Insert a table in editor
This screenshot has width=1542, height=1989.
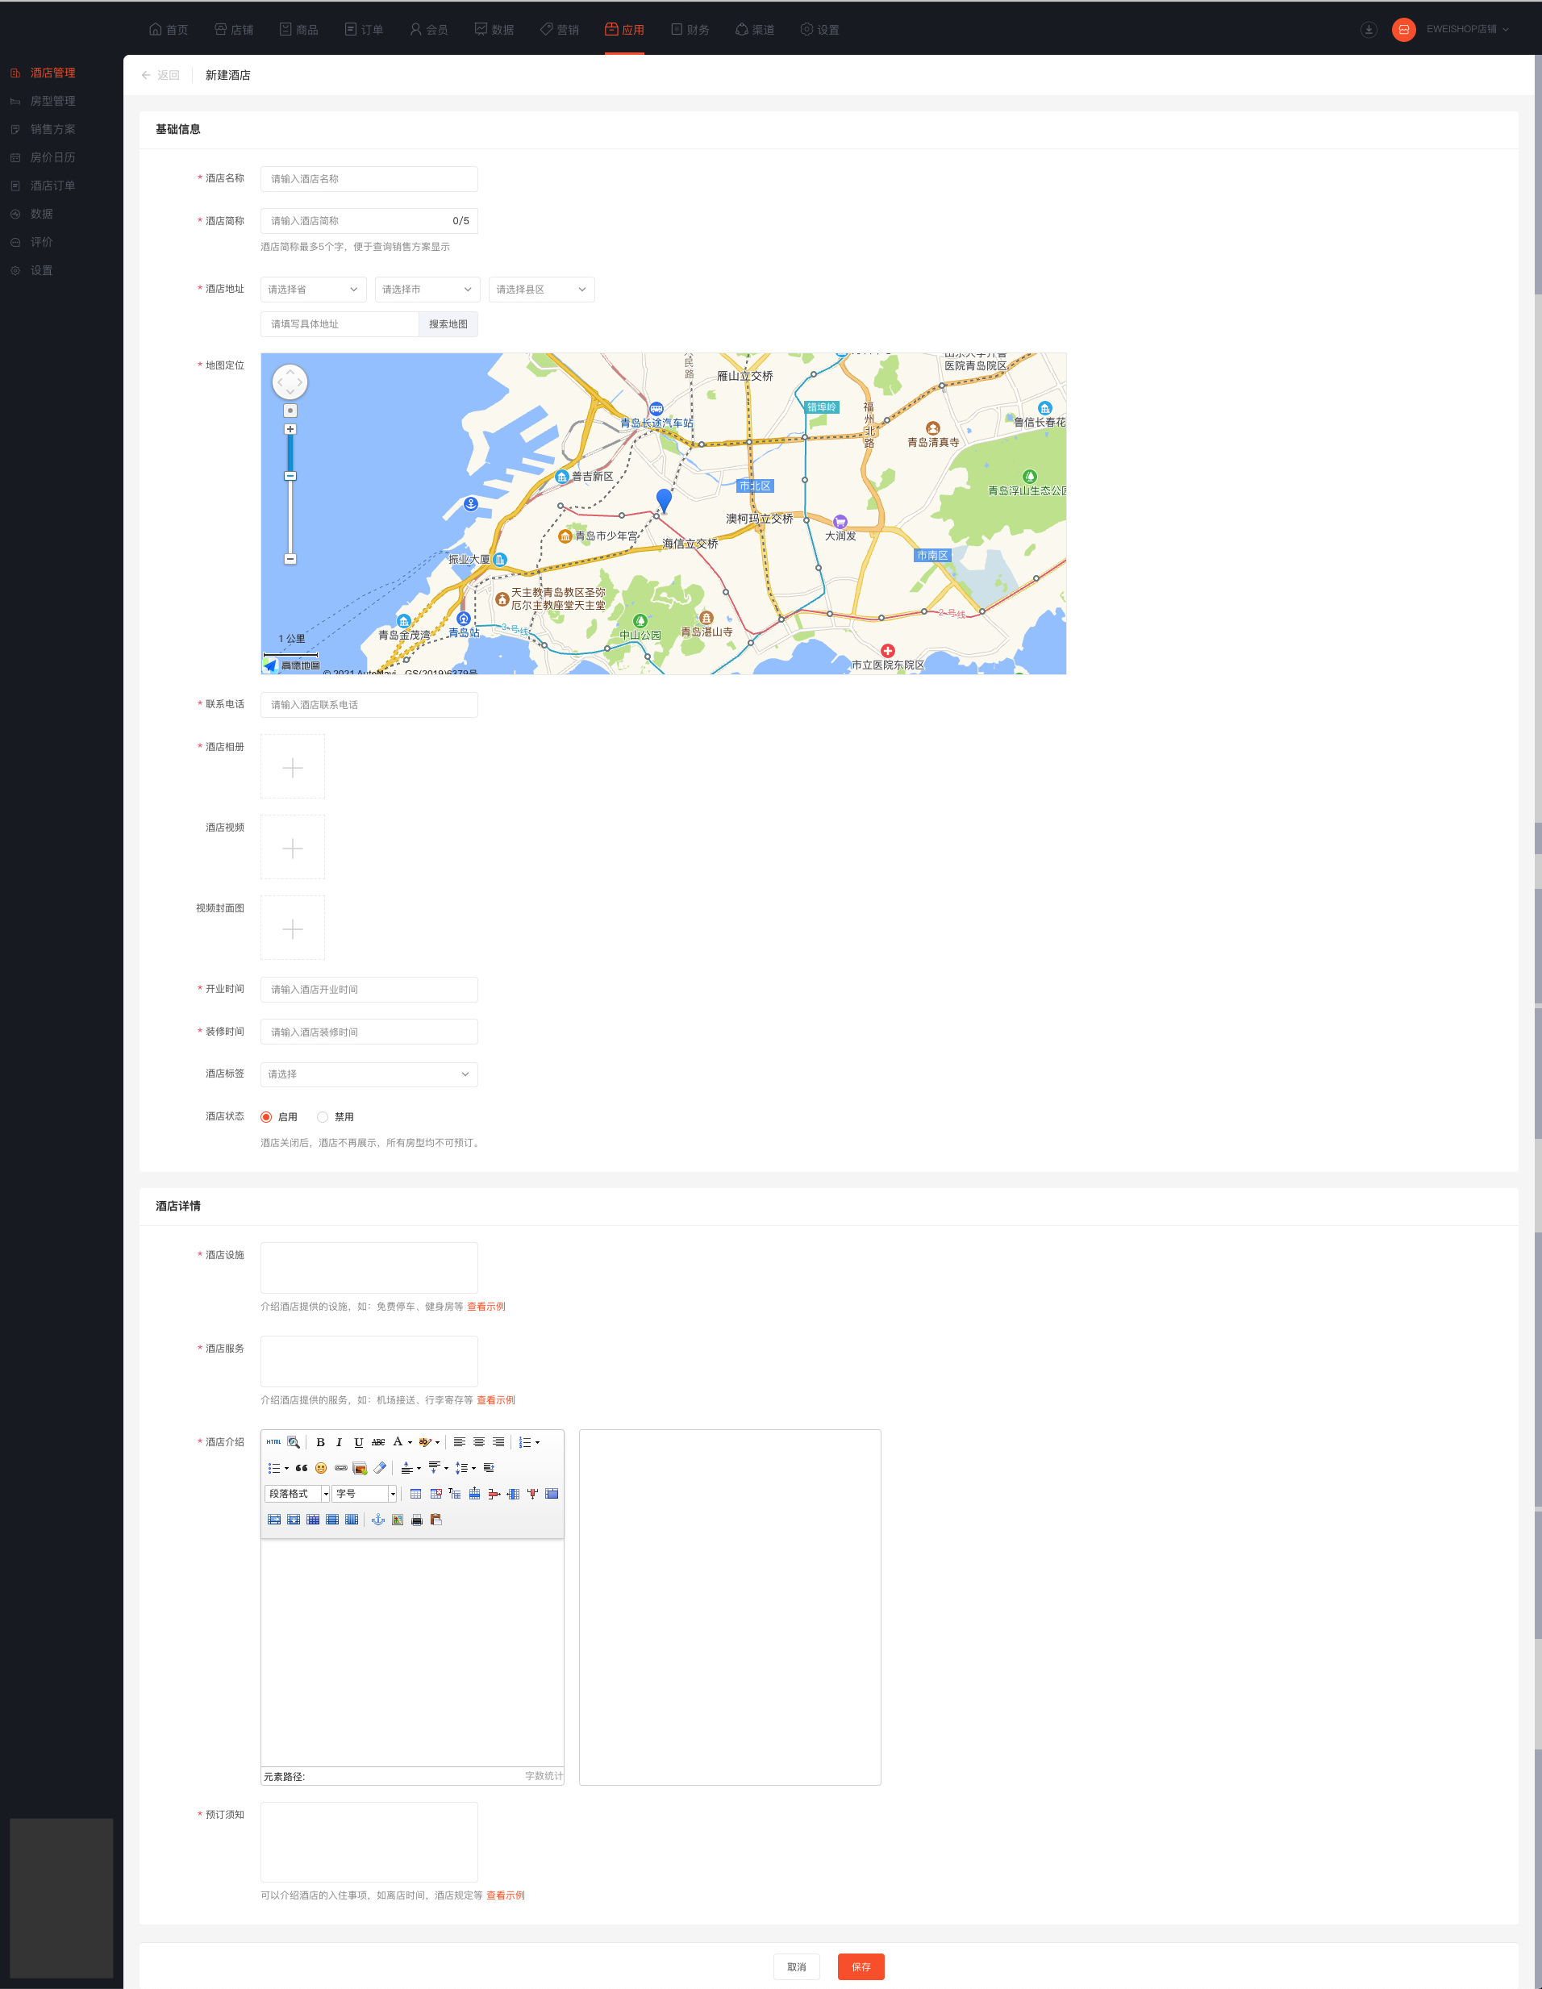(x=415, y=1494)
